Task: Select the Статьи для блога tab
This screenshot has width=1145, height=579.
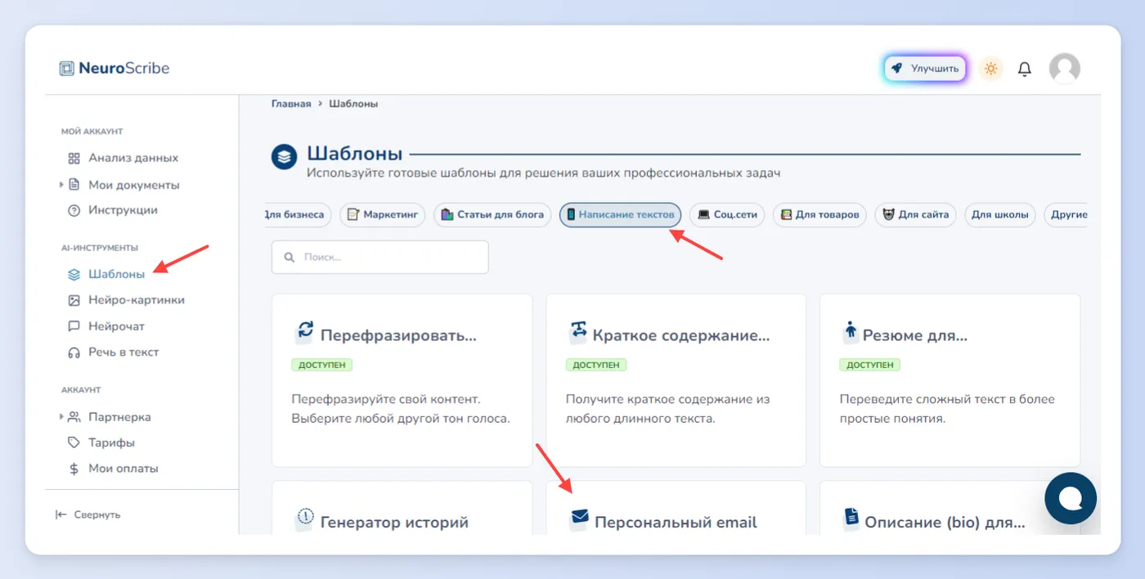Action: click(492, 215)
